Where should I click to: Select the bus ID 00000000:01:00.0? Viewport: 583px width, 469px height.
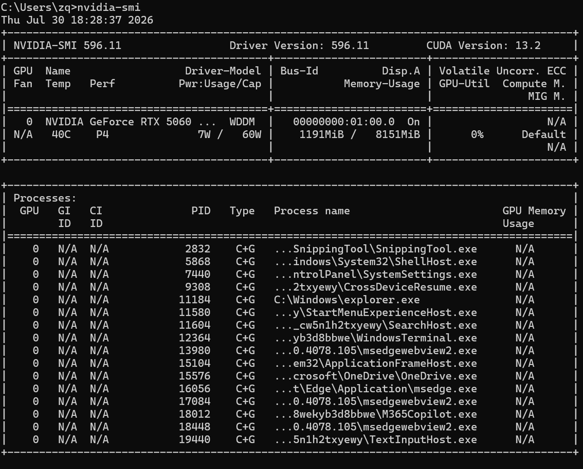click(344, 122)
